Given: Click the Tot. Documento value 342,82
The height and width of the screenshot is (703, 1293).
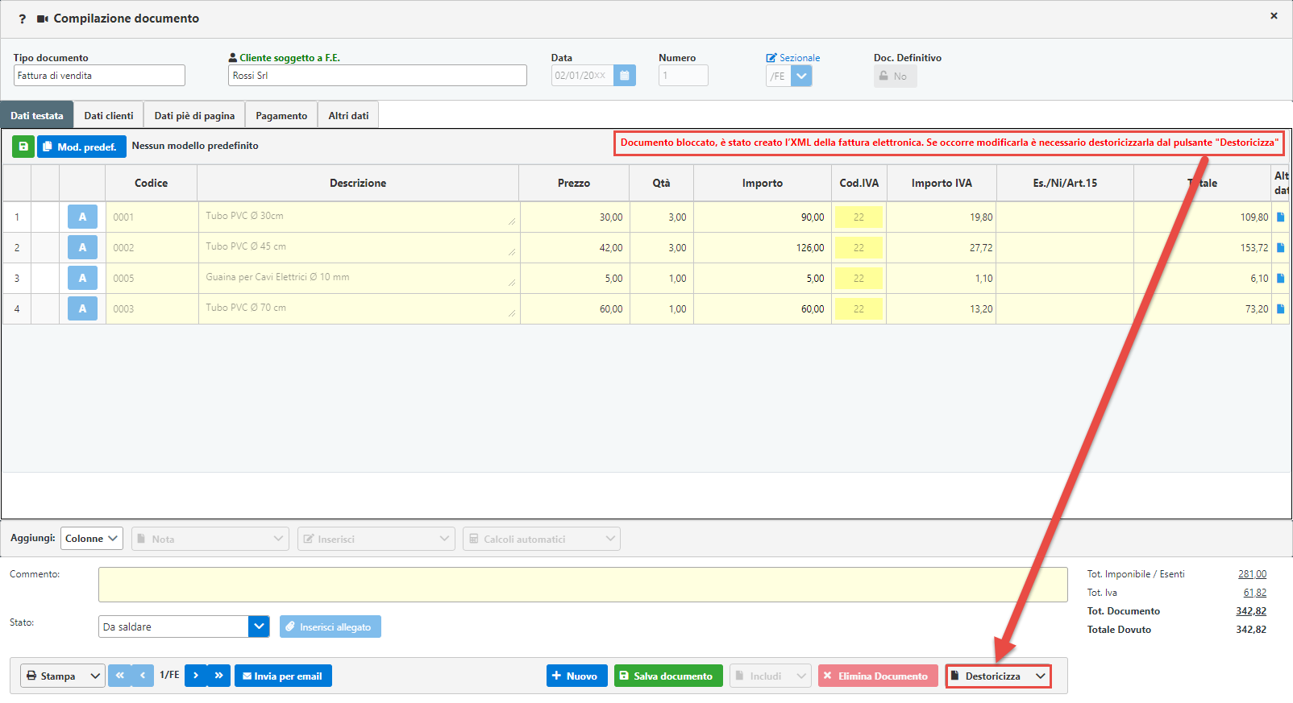Looking at the screenshot, I should (1251, 611).
